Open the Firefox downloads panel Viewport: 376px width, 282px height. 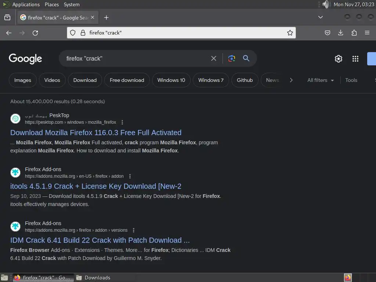click(x=340, y=33)
